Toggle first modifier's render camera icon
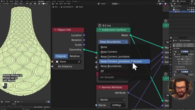195x110 pixels. (187, 52)
